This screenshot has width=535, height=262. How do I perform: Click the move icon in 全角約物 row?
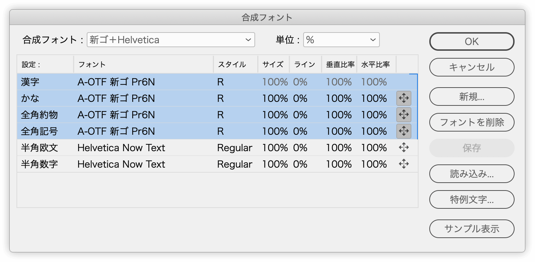point(404,115)
